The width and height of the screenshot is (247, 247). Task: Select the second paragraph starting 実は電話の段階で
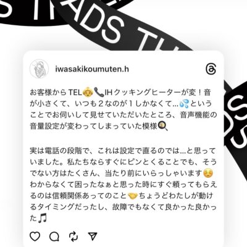[124, 185]
